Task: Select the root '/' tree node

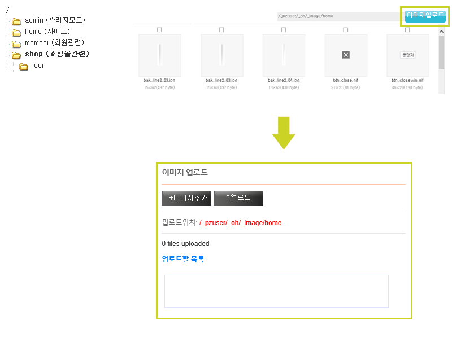Action: (x=7, y=10)
